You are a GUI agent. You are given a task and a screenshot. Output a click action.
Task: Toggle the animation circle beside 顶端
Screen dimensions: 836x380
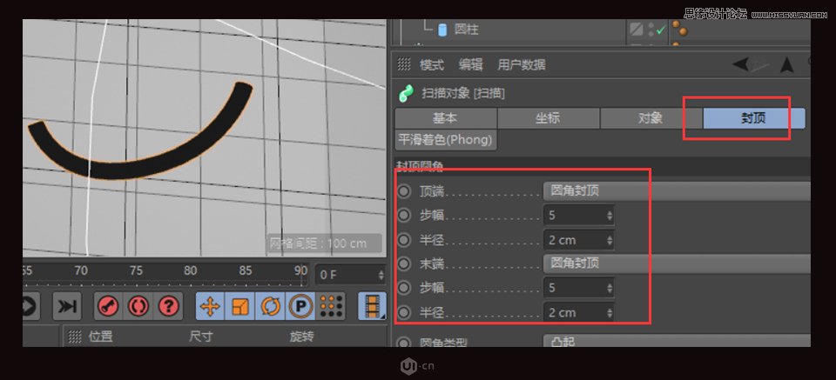tap(405, 190)
